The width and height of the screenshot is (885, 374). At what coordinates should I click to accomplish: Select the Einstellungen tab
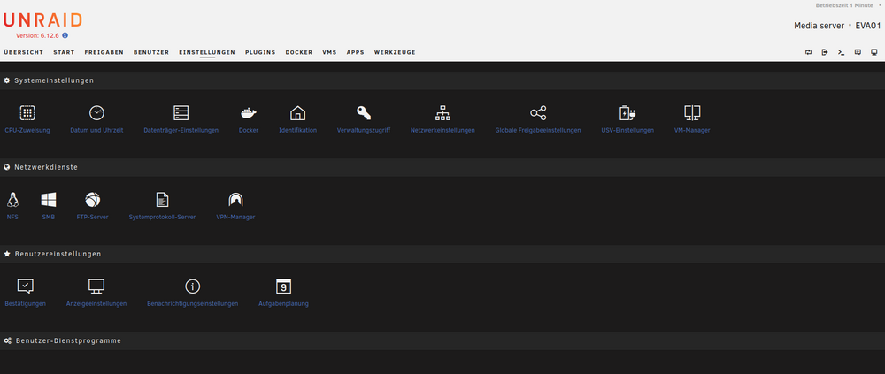click(x=207, y=52)
